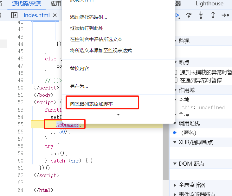This screenshot has height=196, width=232.
Task: Step into the next function call
Action: tap(201, 15)
